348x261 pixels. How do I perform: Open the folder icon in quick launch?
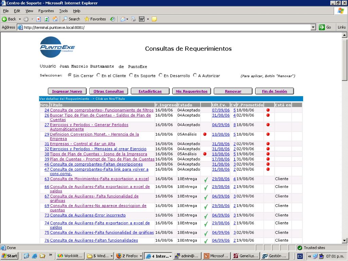[x=42, y=256]
